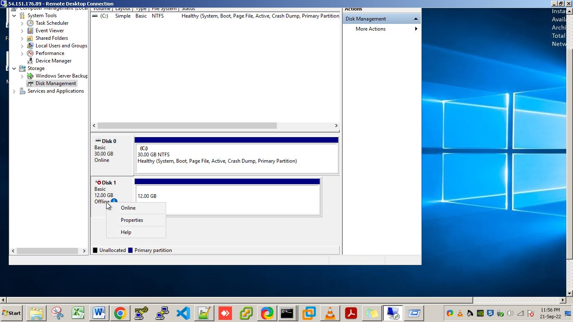Launch Snipping Tool from the taskbar
Viewport: 573px width, 322px height.
coord(57,313)
